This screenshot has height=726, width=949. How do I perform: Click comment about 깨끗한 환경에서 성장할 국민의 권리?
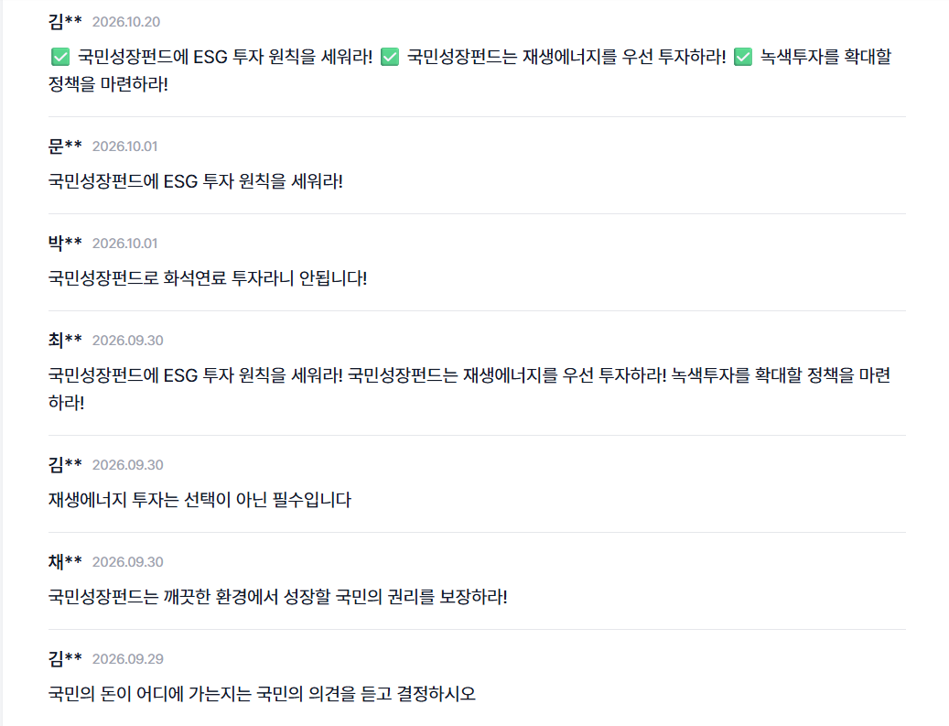[278, 596]
